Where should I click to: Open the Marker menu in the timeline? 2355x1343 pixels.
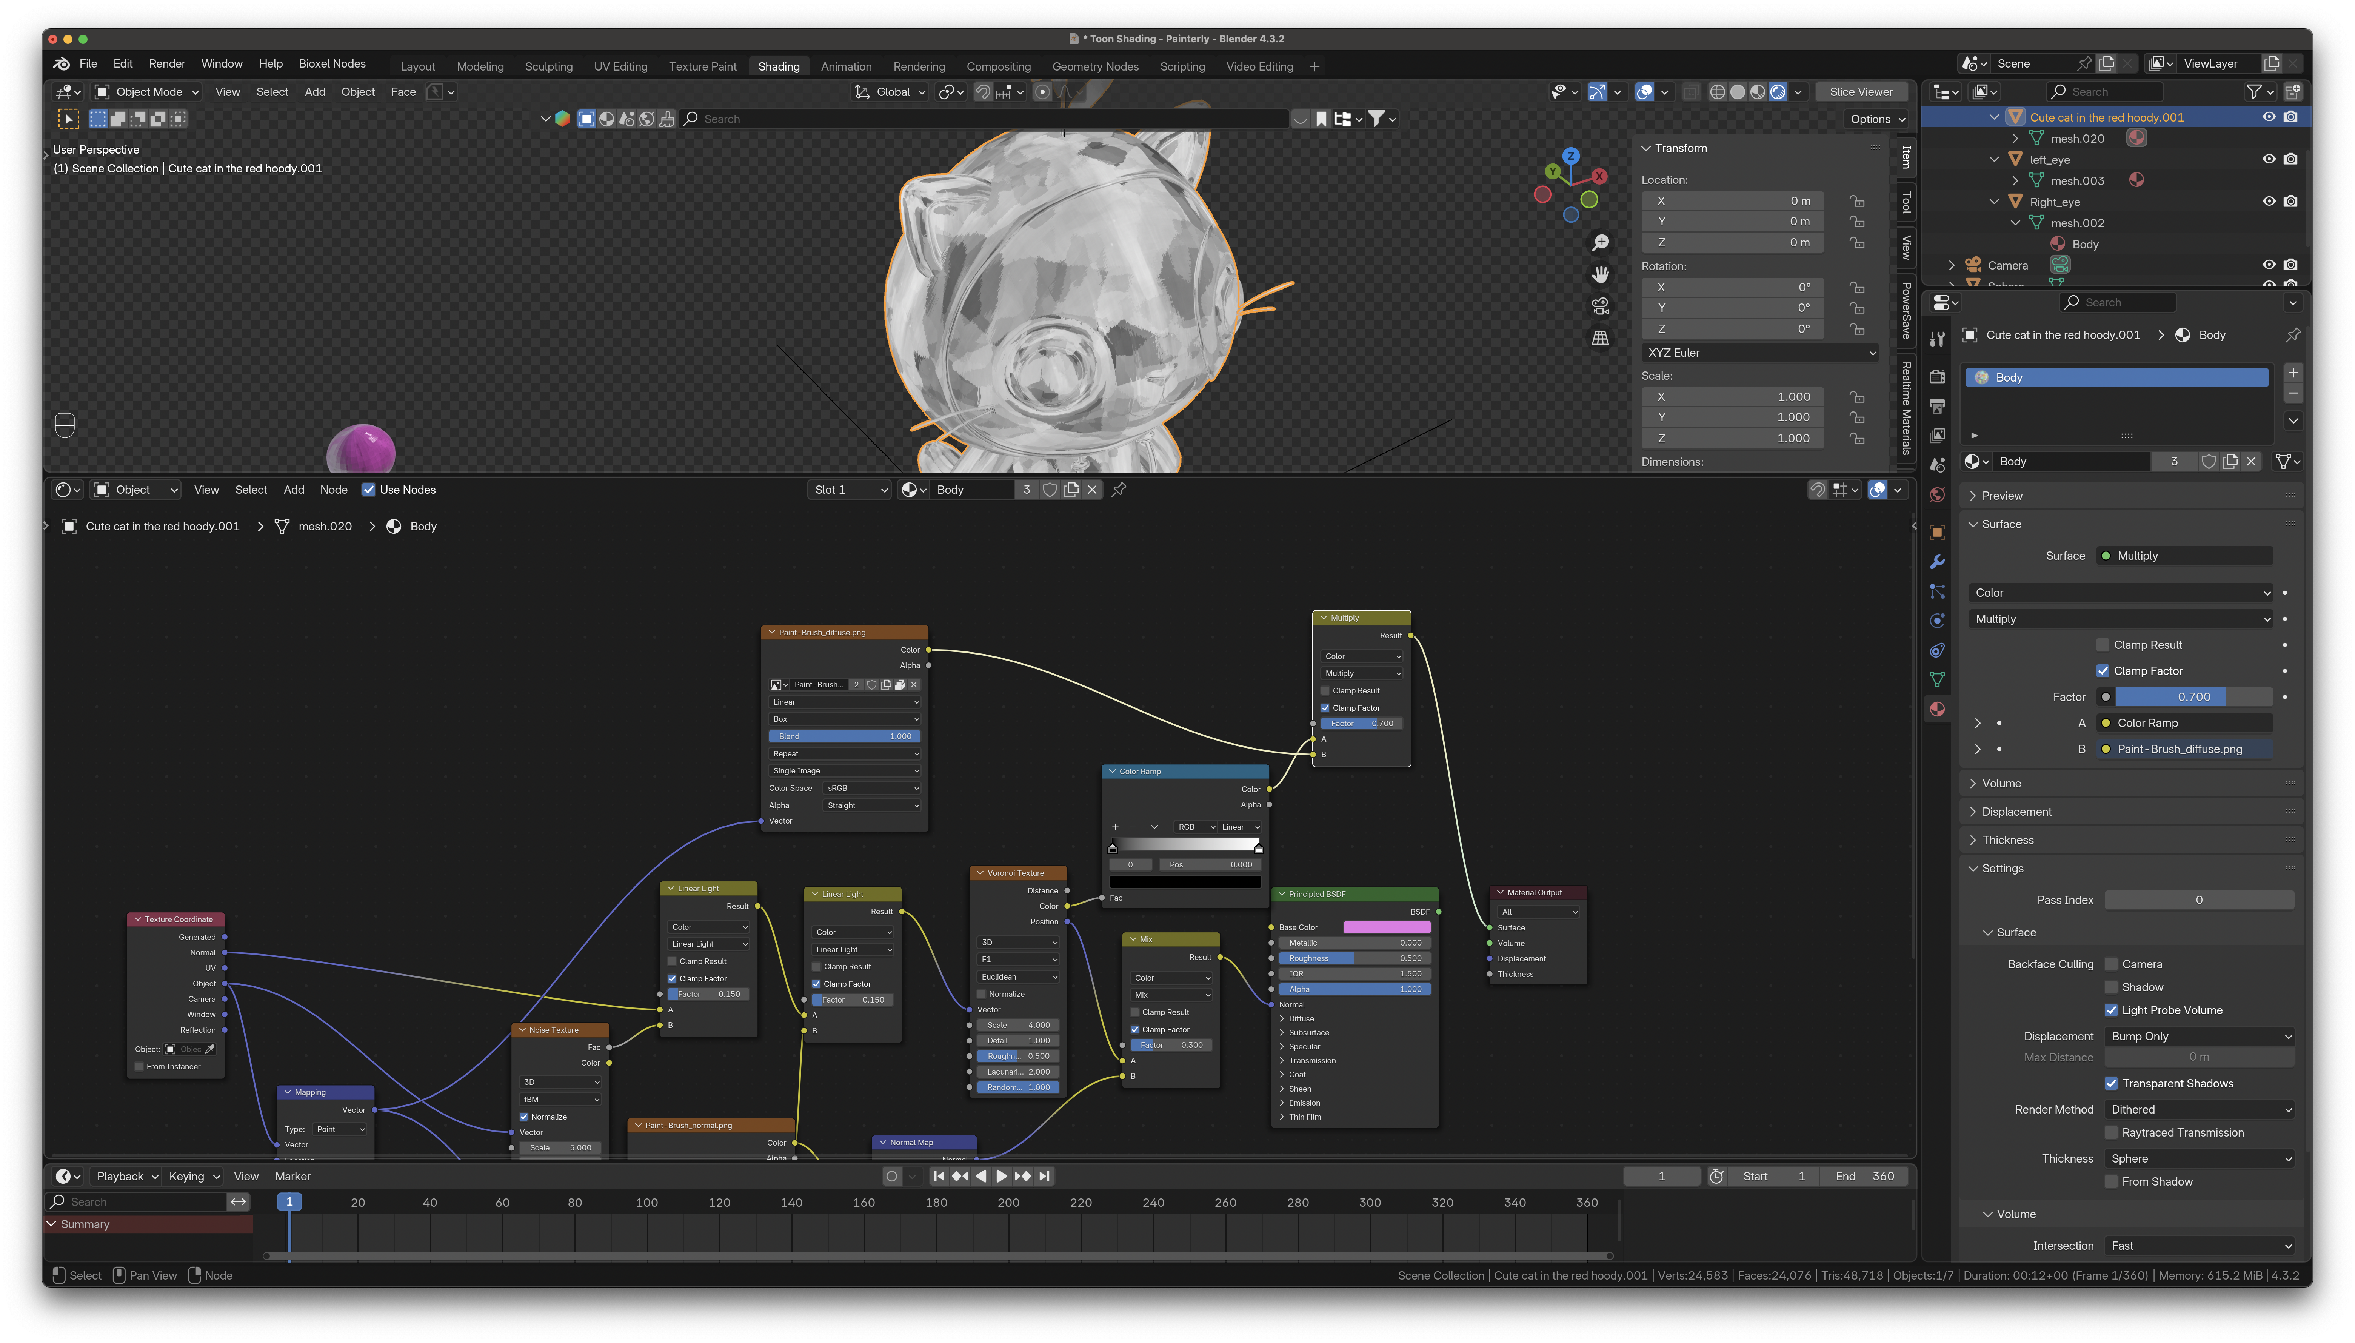click(x=292, y=1176)
